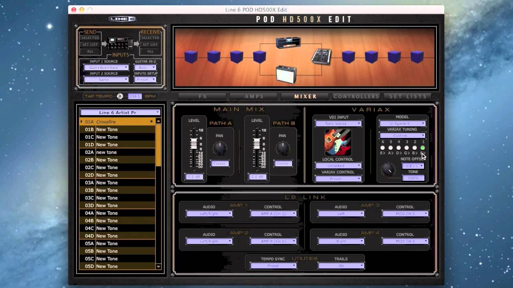Click the round Tap Tempo button
The height and width of the screenshot is (288, 513).
(x=120, y=96)
